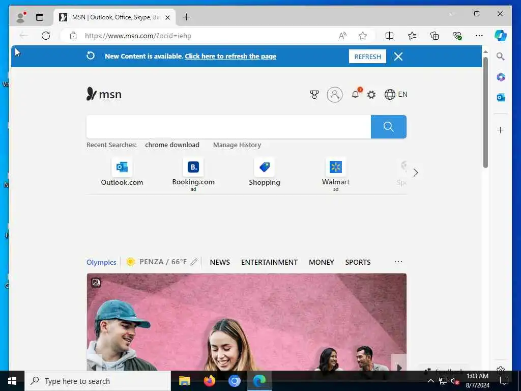Open the featured story image

coord(247,322)
